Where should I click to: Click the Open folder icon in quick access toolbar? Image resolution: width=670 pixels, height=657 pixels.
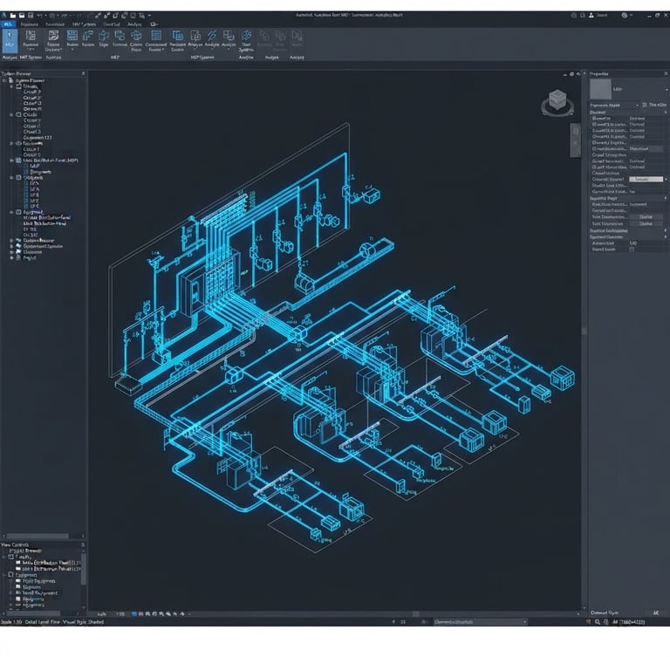click(13, 16)
